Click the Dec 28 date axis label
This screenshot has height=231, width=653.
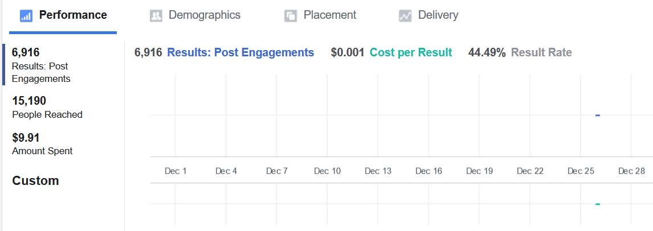pyautogui.click(x=631, y=171)
